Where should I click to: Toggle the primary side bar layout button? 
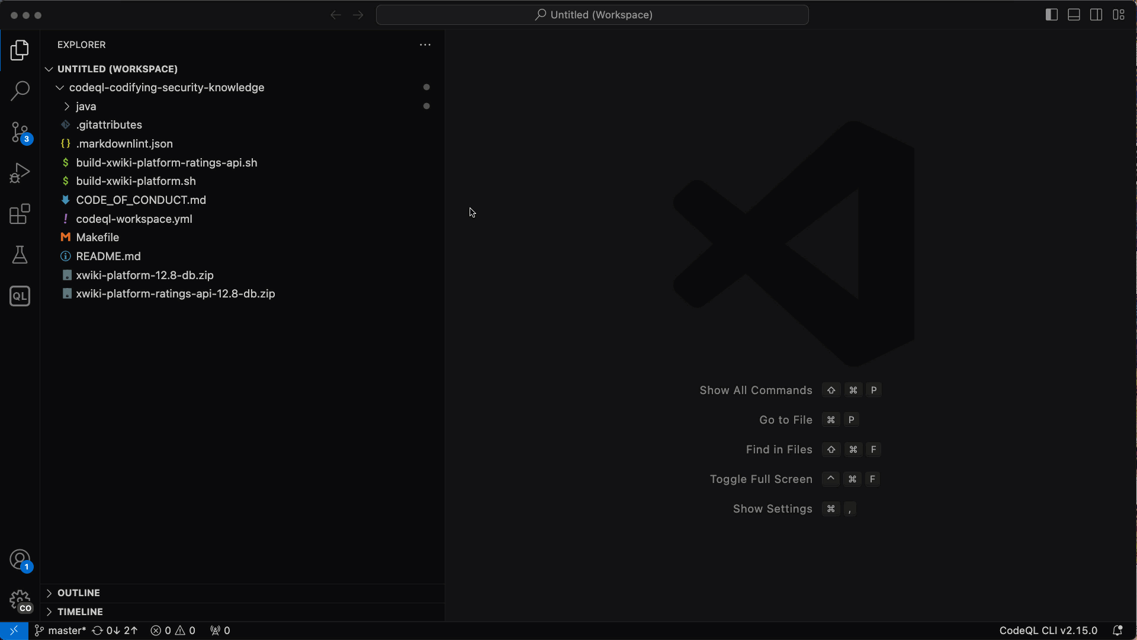coord(1051,15)
